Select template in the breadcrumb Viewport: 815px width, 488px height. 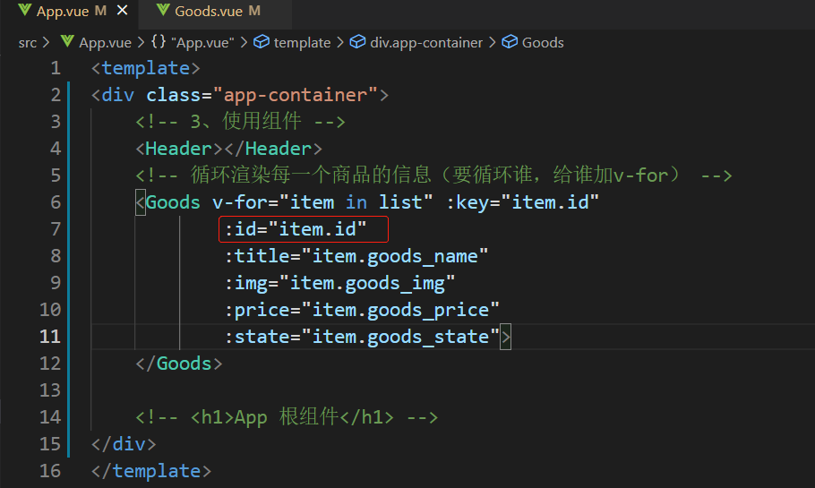click(x=302, y=43)
